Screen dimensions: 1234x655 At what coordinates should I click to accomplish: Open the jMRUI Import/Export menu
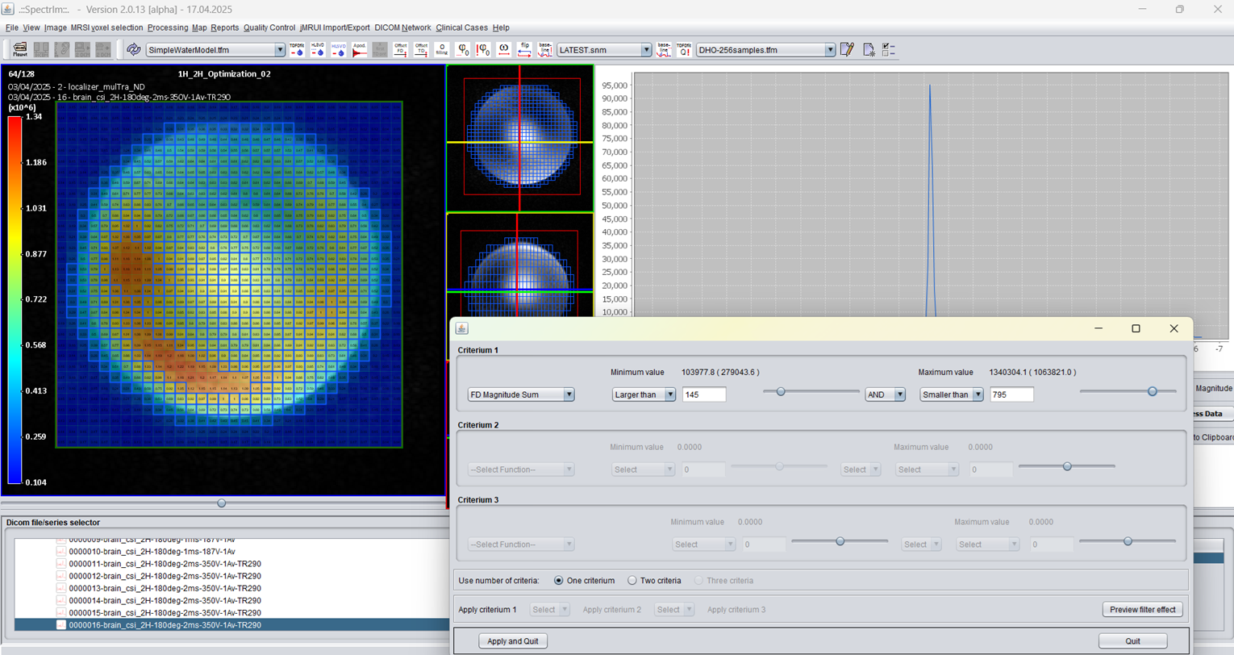tap(335, 27)
